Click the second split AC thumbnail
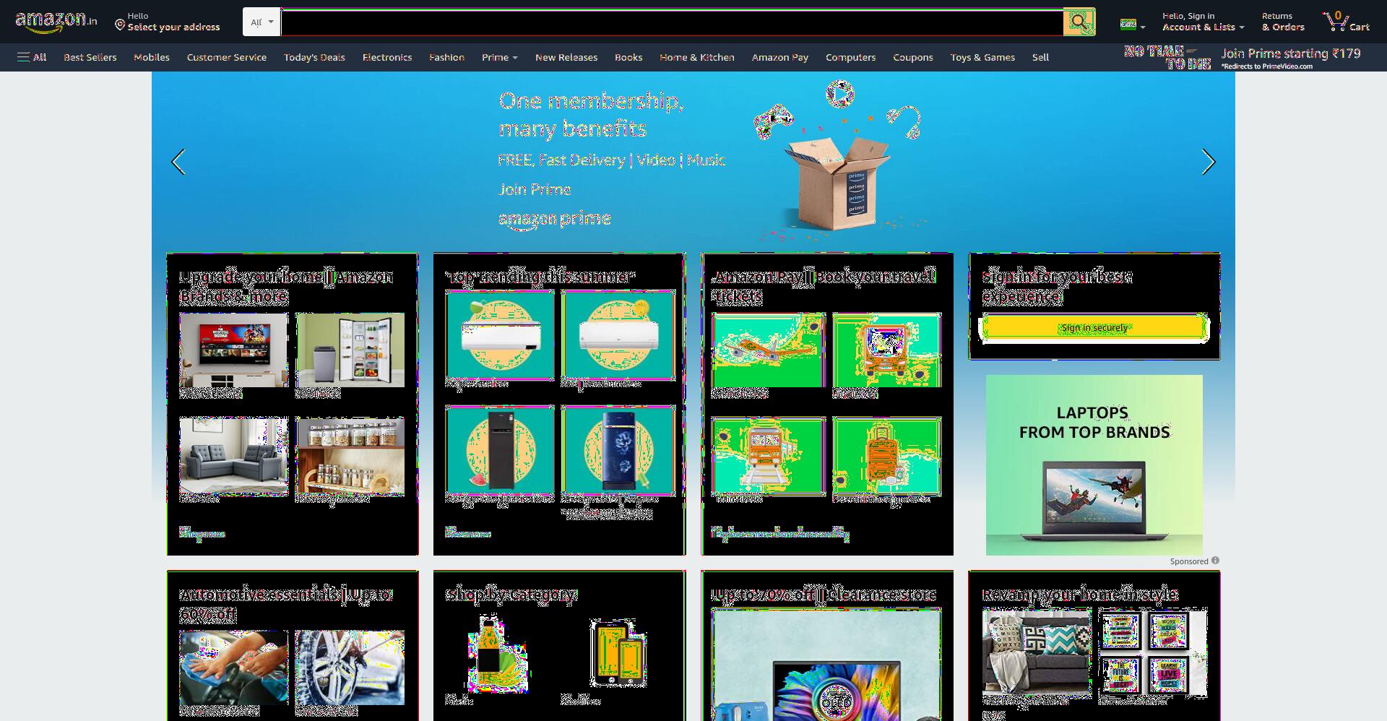This screenshot has width=1387, height=721. pyautogui.click(x=619, y=335)
